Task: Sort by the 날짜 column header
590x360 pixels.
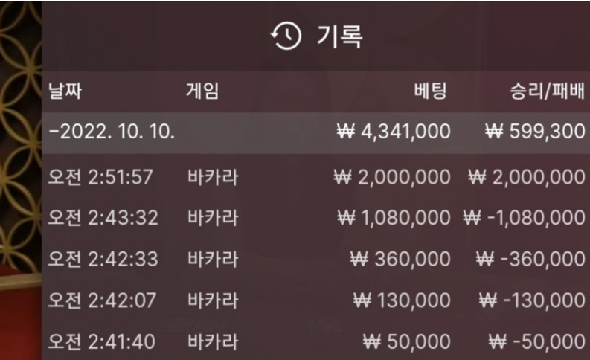Action: [x=65, y=92]
